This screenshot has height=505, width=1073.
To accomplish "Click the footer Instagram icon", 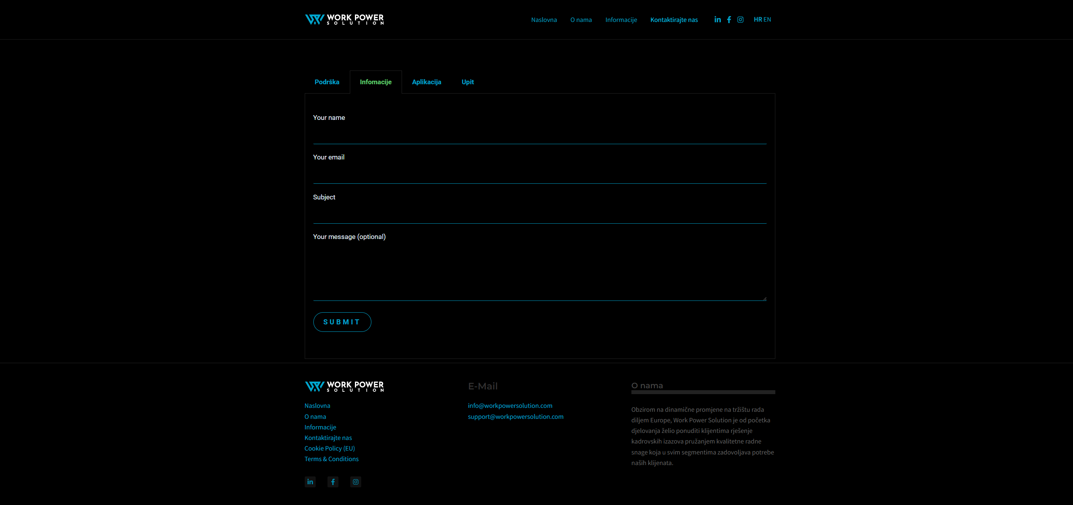I will [x=355, y=482].
